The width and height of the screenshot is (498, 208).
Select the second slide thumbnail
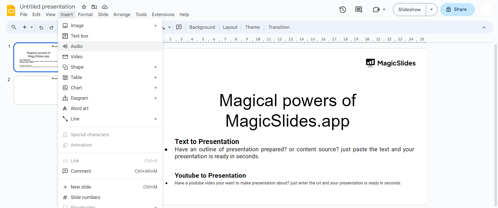click(x=36, y=90)
